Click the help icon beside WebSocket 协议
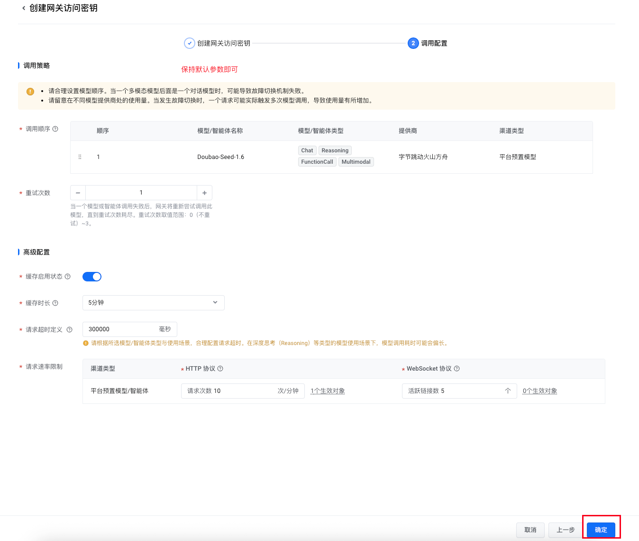The height and width of the screenshot is (541, 639). [x=457, y=369]
